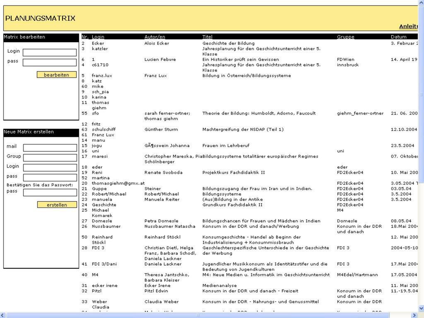This screenshot has width=424, height=318.
Task: Select the title 'Medienanalyse'
Action: coord(219,286)
